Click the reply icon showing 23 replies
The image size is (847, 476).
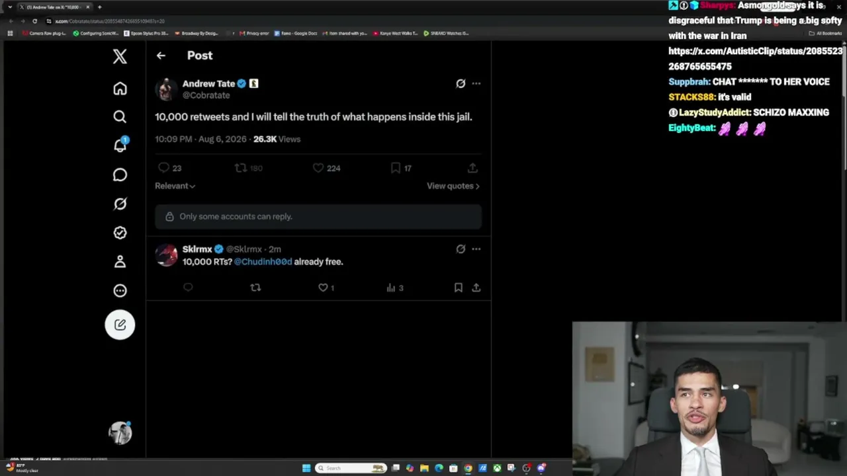169,168
